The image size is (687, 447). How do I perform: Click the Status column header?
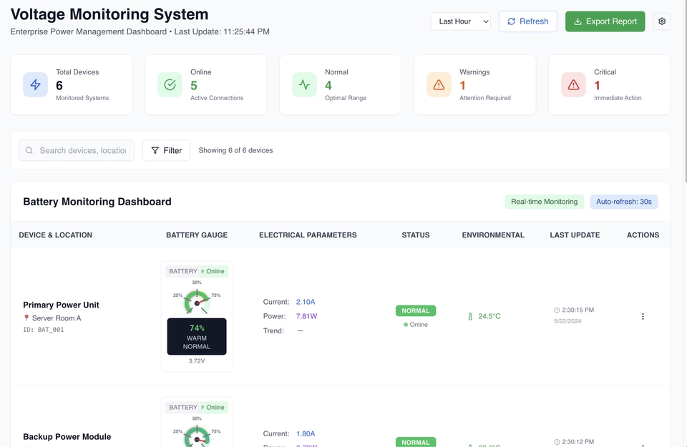(416, 235)
